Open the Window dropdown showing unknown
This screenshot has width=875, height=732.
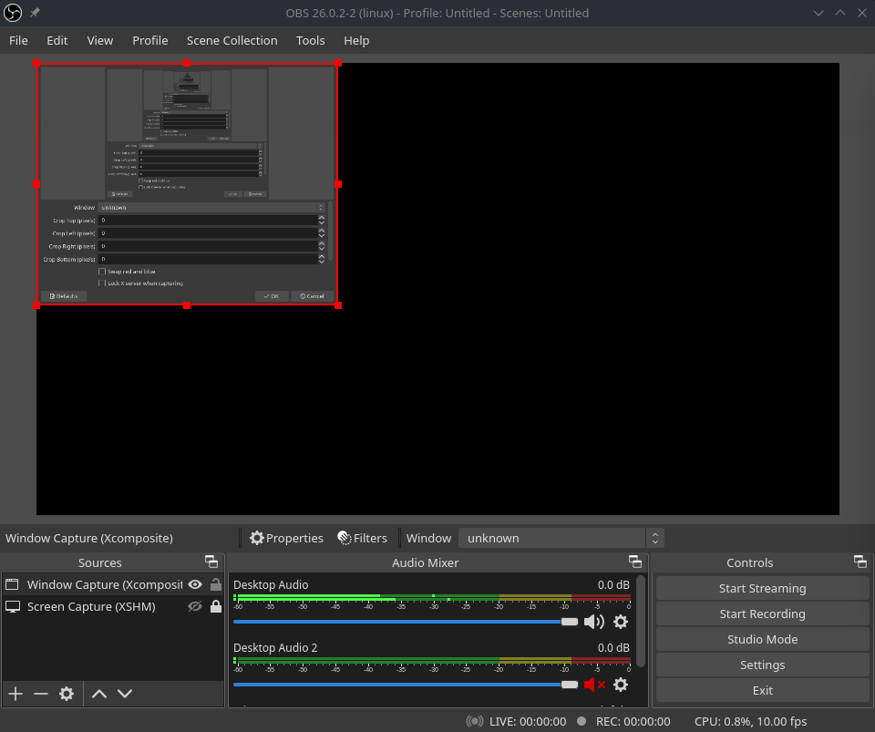click(561, 538)
